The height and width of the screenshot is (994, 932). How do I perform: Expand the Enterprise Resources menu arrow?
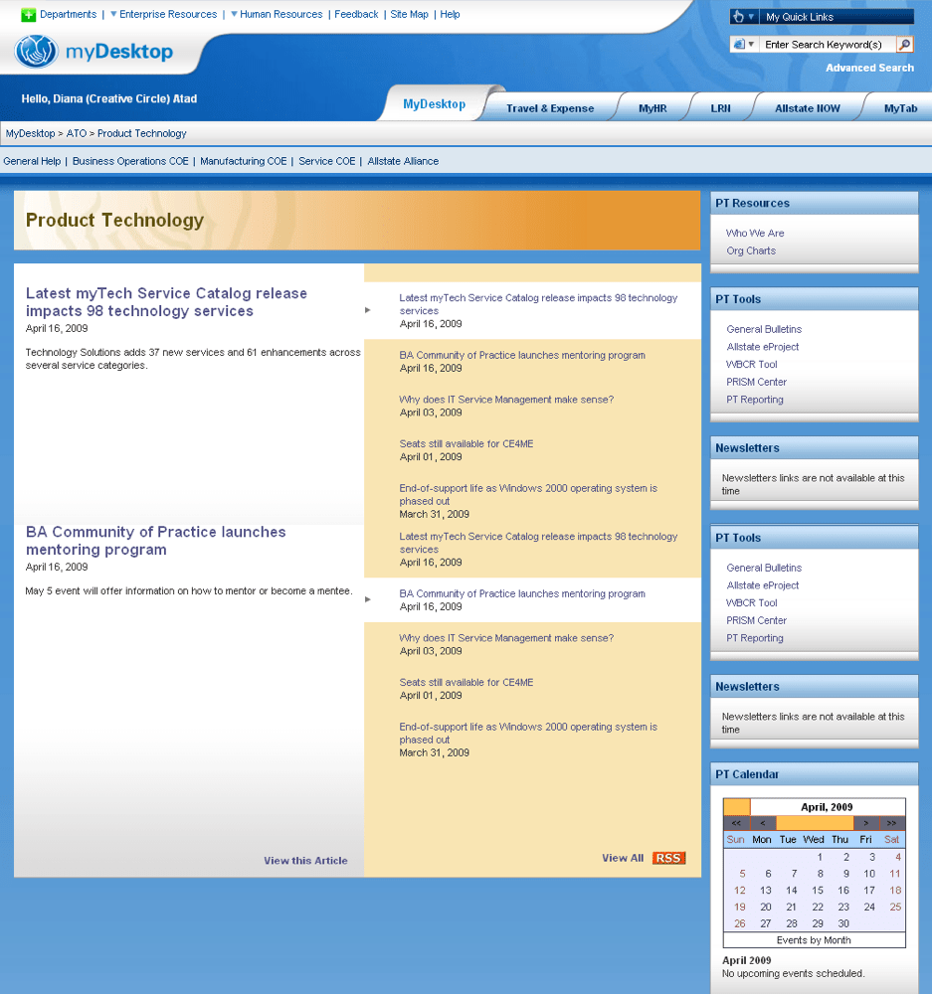[x=113, y=14]
